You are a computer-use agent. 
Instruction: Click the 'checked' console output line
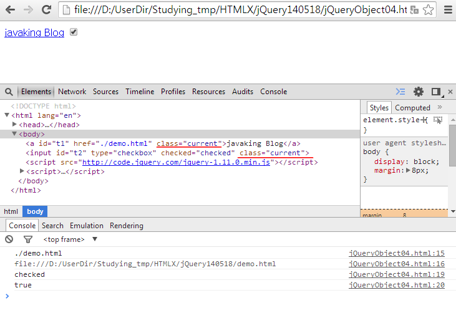(29, 274)
